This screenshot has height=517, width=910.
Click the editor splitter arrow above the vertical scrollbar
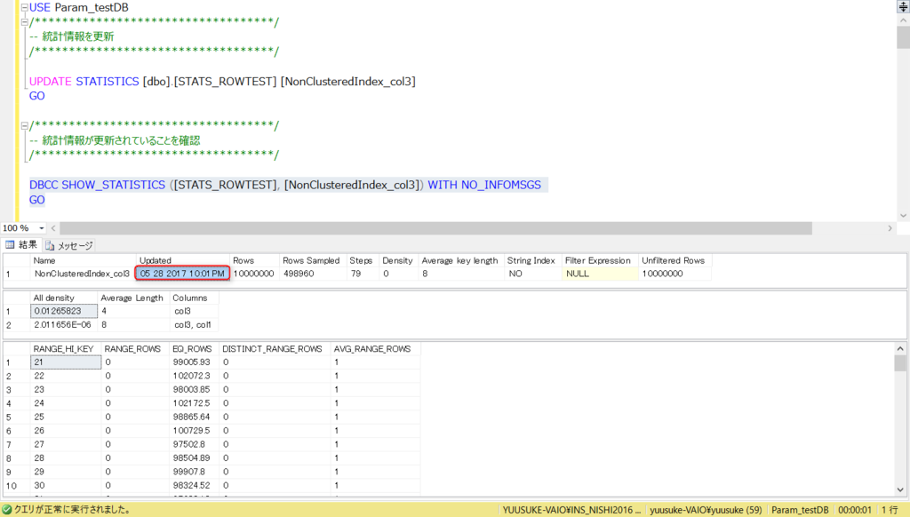click(904, 4)
